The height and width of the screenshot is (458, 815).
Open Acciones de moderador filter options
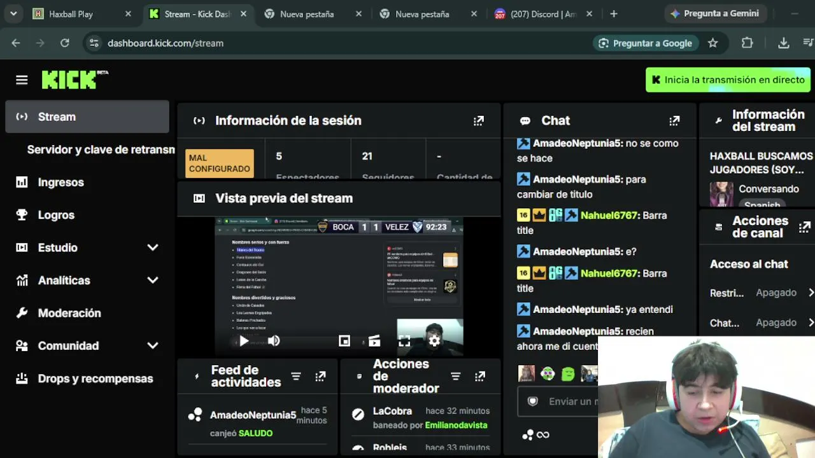(455, 377)
